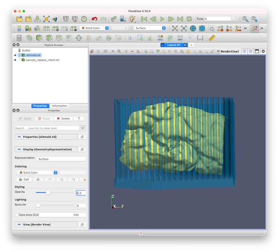Enable the Data Axes Grid checkbox
279x252 pixels.
pos(17,215)
